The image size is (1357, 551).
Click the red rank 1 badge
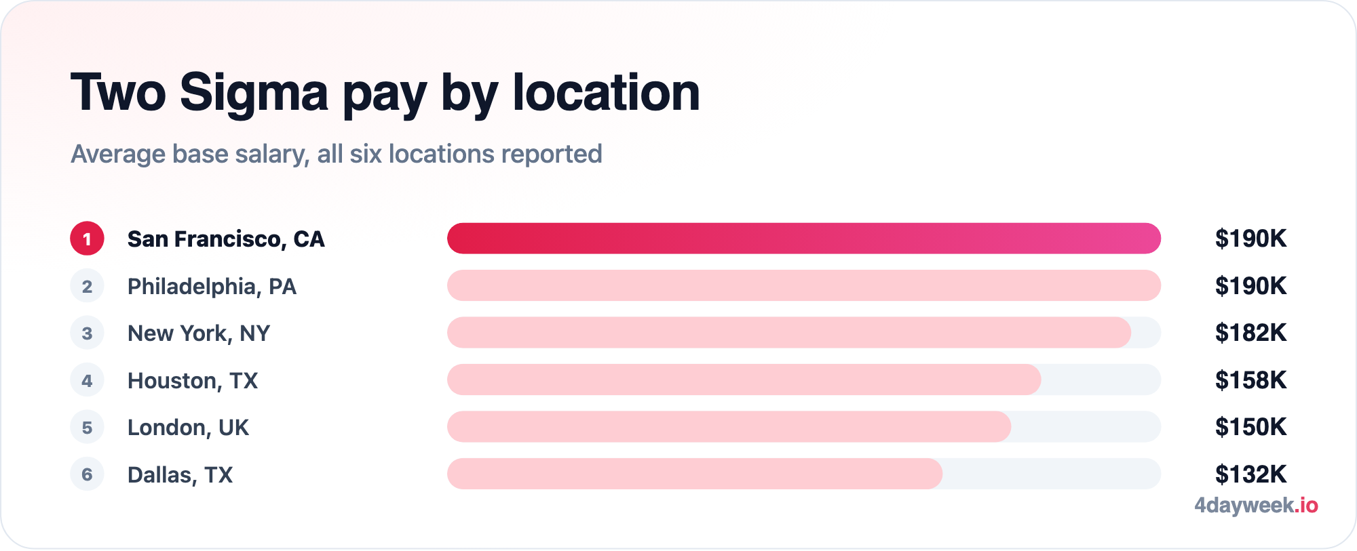pyautogui.click(x=87, y=239)
